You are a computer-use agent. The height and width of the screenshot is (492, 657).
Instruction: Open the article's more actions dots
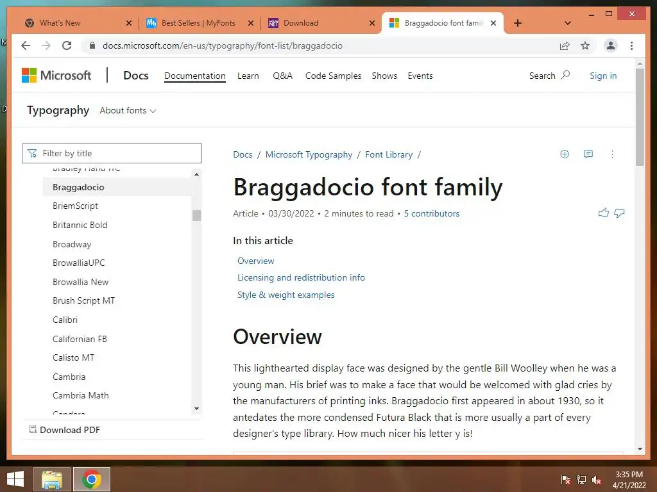(x=612, y=154)
